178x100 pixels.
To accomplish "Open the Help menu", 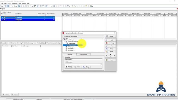I will click(x=28, y=4).
